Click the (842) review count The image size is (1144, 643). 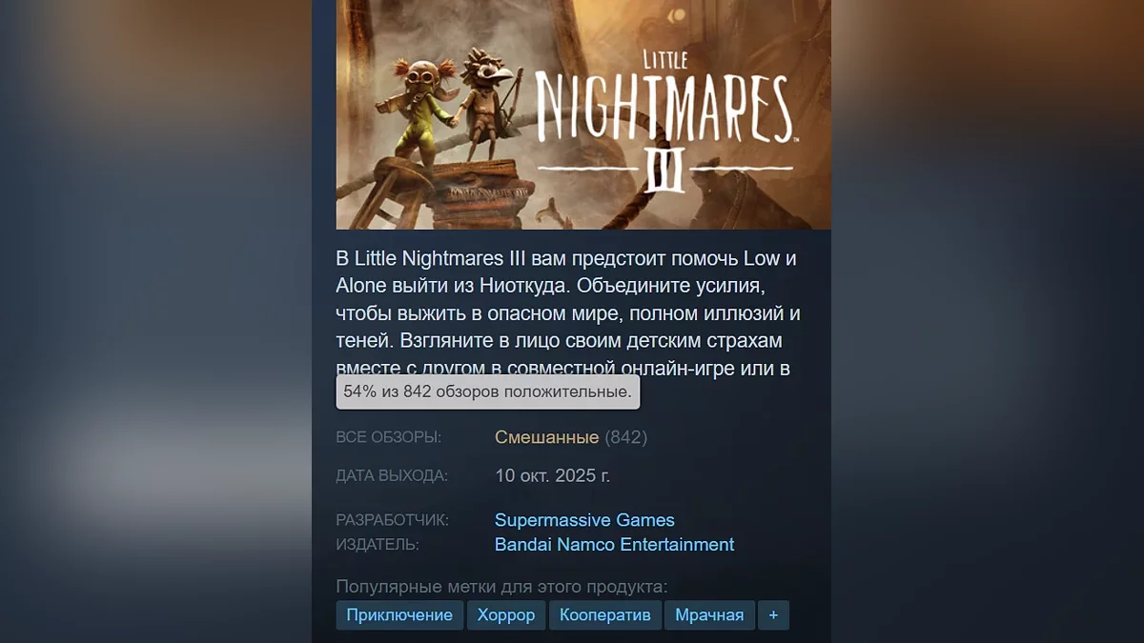pos(626,437)
